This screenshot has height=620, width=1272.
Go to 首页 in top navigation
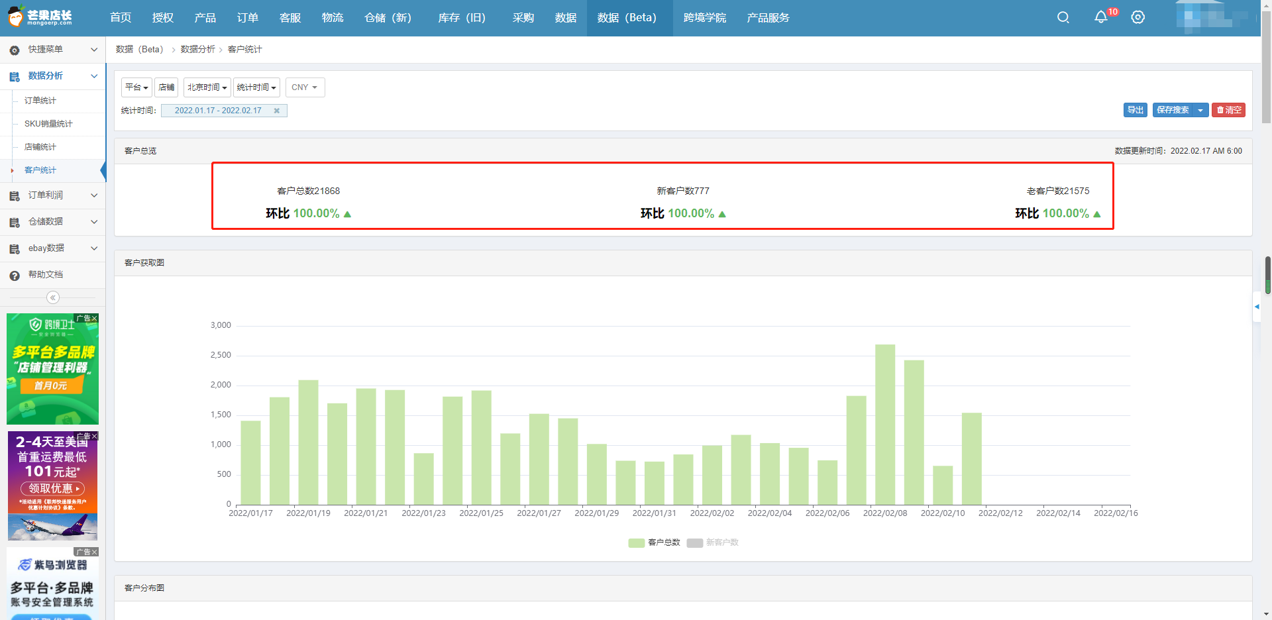tap(121, 18)
